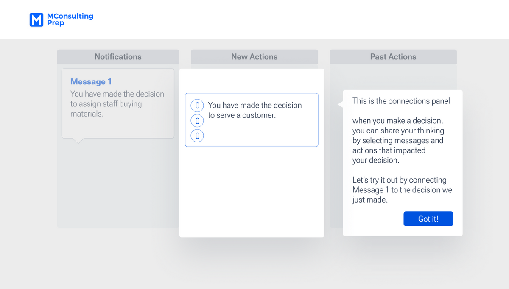Click the staff buying materials message text
The width and height of the screenshot is (509, 289).
tap(117, 104)
